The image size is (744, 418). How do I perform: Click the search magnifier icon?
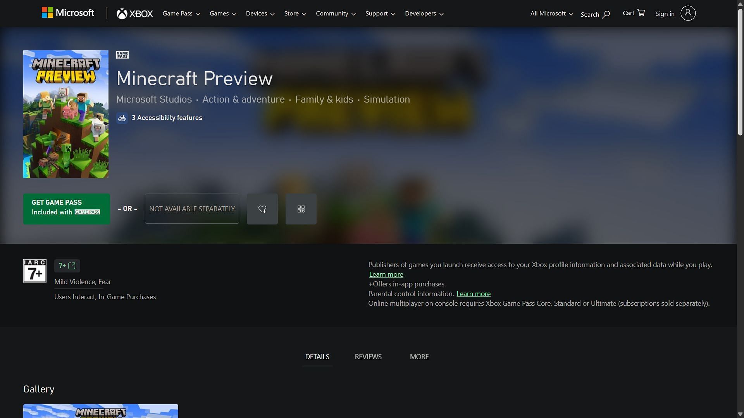[x=606, y=14]
